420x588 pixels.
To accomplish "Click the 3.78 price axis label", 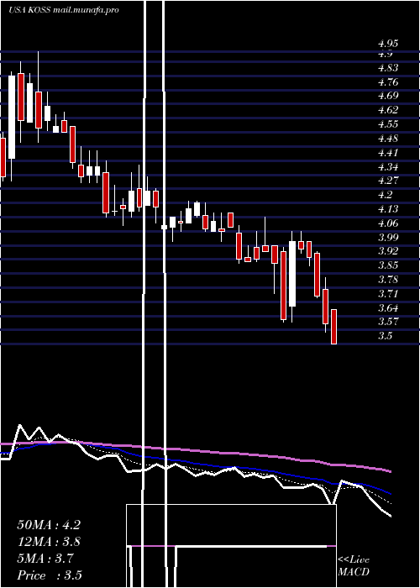I will click(388, 280).
